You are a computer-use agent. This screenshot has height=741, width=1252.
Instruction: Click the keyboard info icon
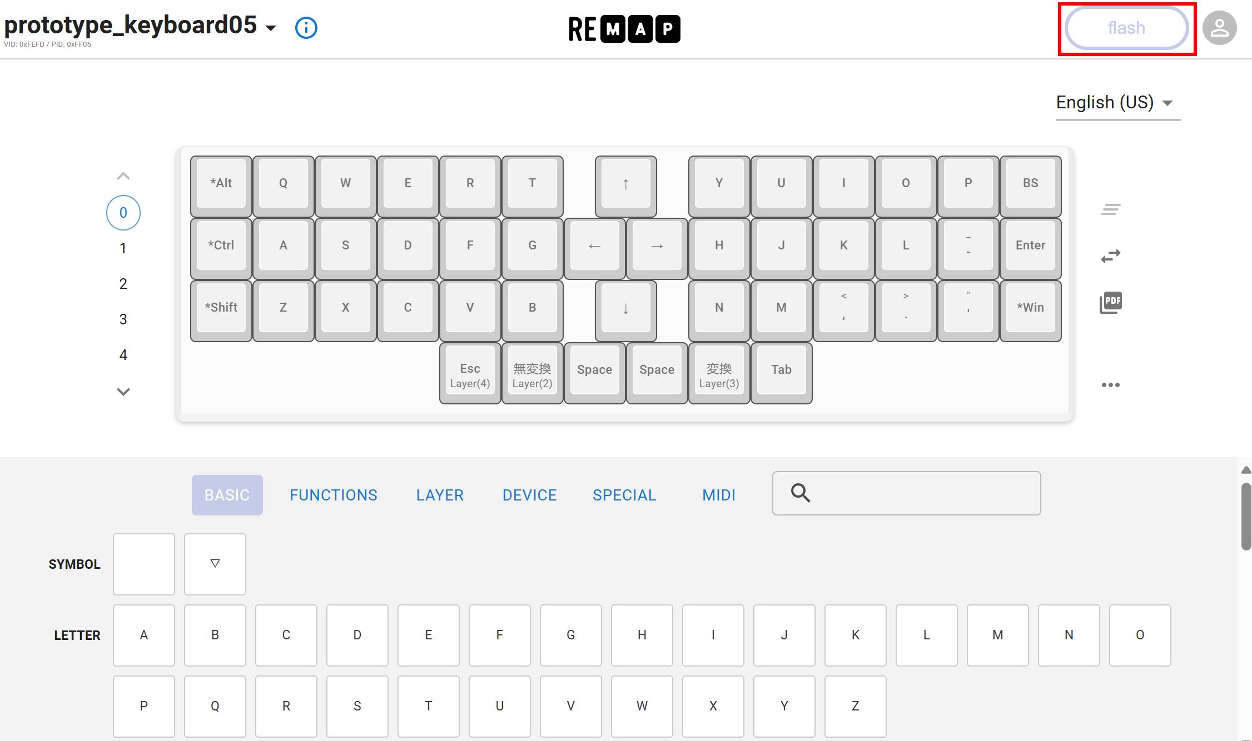pos(306,27)
